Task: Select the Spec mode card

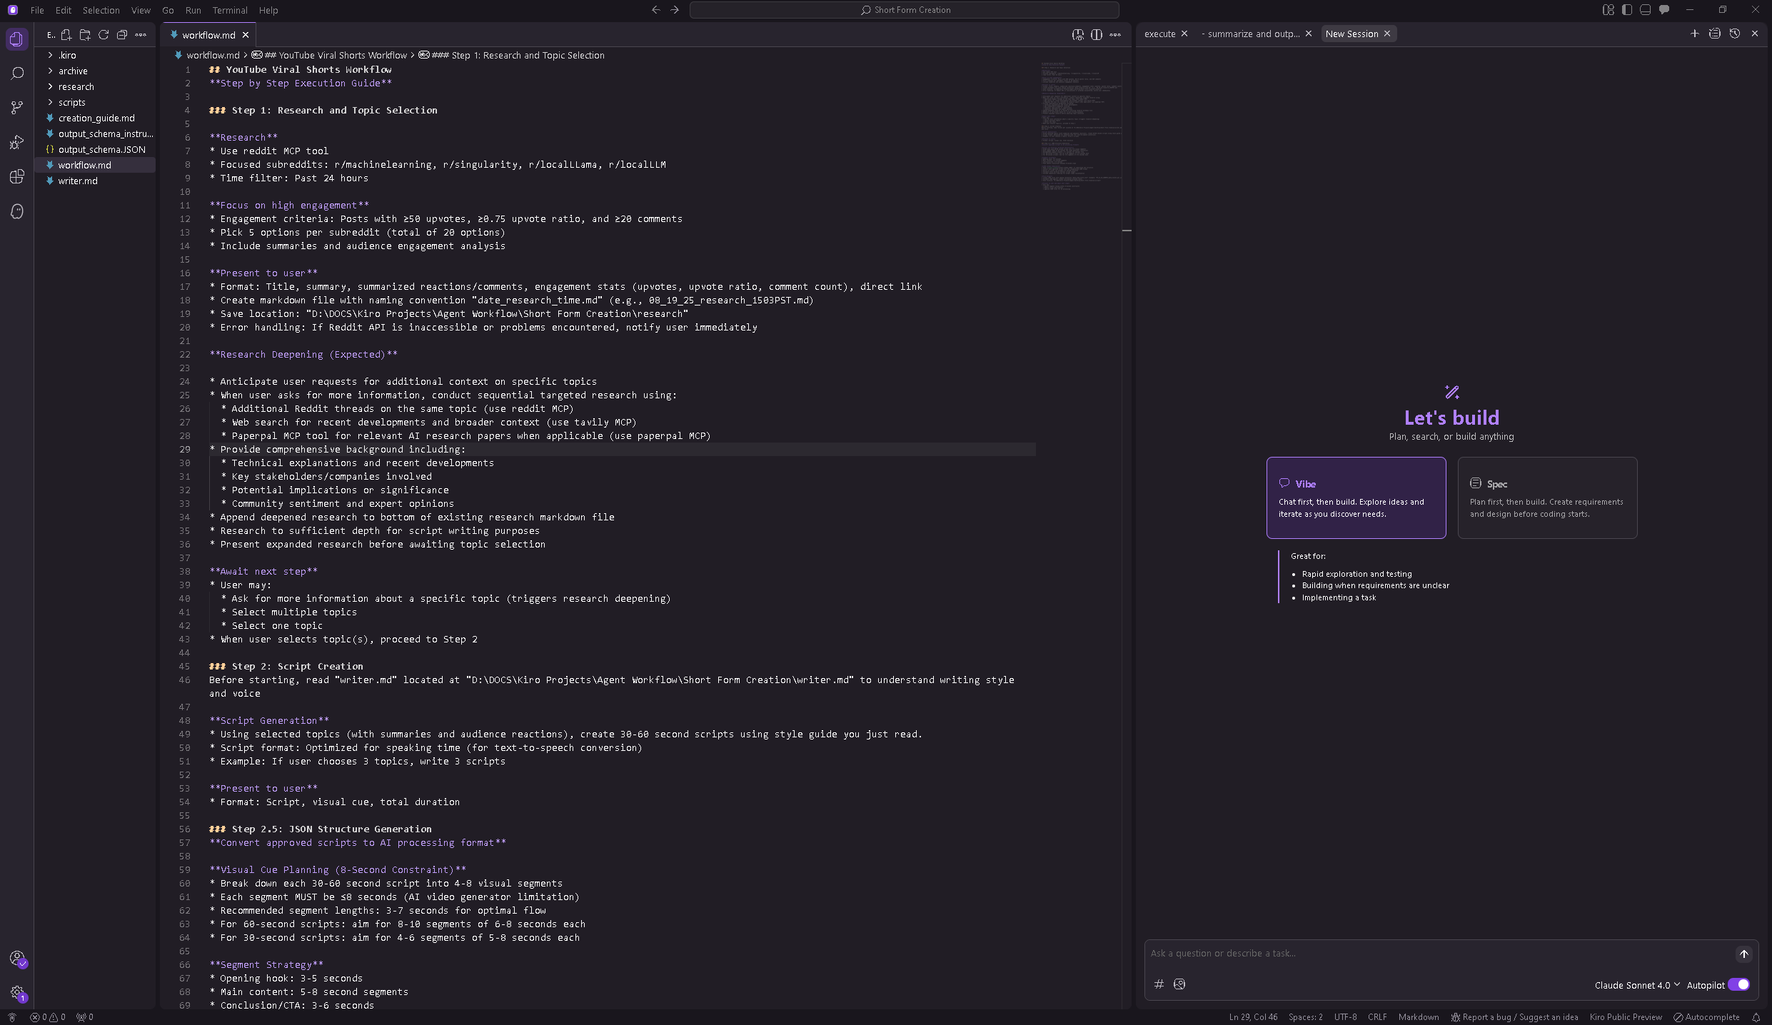Action: pyautogui.click(x=1547, y=498)
